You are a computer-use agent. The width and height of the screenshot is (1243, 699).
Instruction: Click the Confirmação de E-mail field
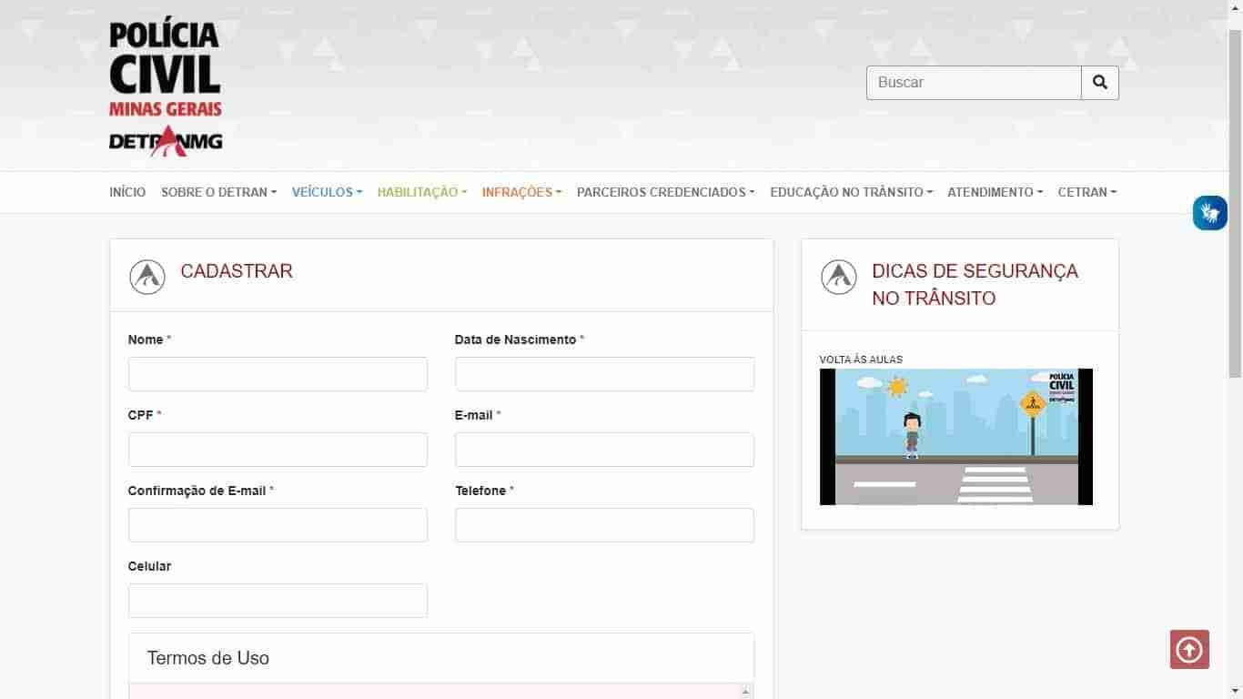[x=278, y=525]
